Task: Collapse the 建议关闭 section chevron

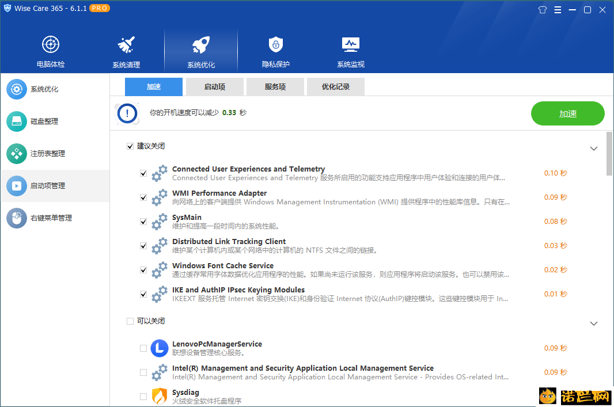Action: click(594, 149)
